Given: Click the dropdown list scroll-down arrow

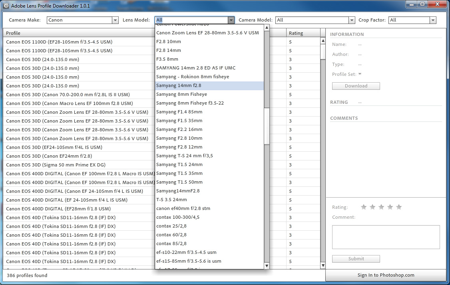Looking at the screenshot, I should pyautogui.click(x=267, y=266).
